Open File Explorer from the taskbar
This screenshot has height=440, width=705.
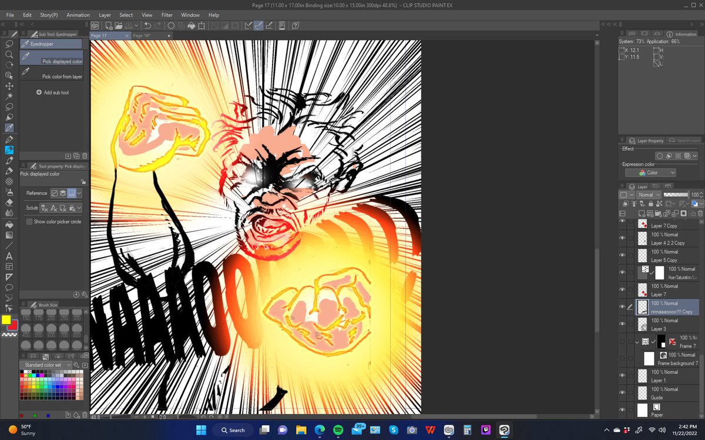pos(301,430)
